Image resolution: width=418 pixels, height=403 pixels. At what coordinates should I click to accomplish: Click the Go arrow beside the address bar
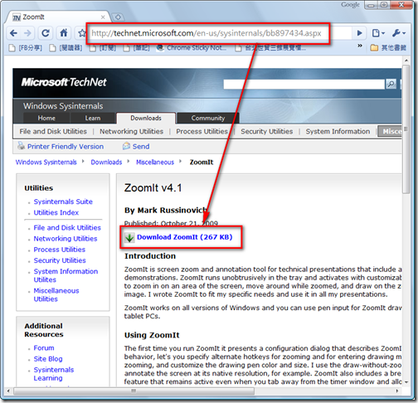[x=359, y=33]
